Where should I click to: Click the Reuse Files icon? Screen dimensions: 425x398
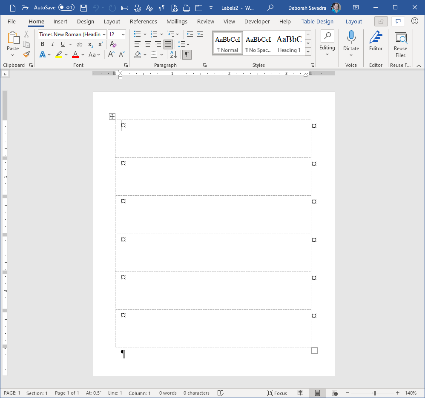(x=400, y=44)
